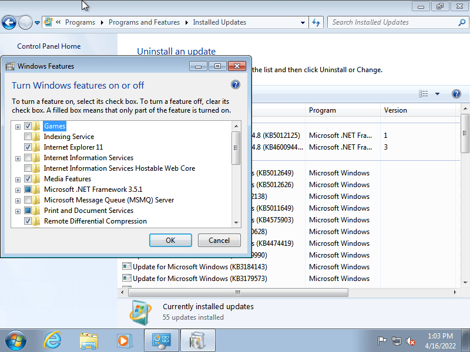Viewport: 470px width, 352px height.
Task: Expand the Microsoft Message Queue Server node
Action: coord(18,201)
